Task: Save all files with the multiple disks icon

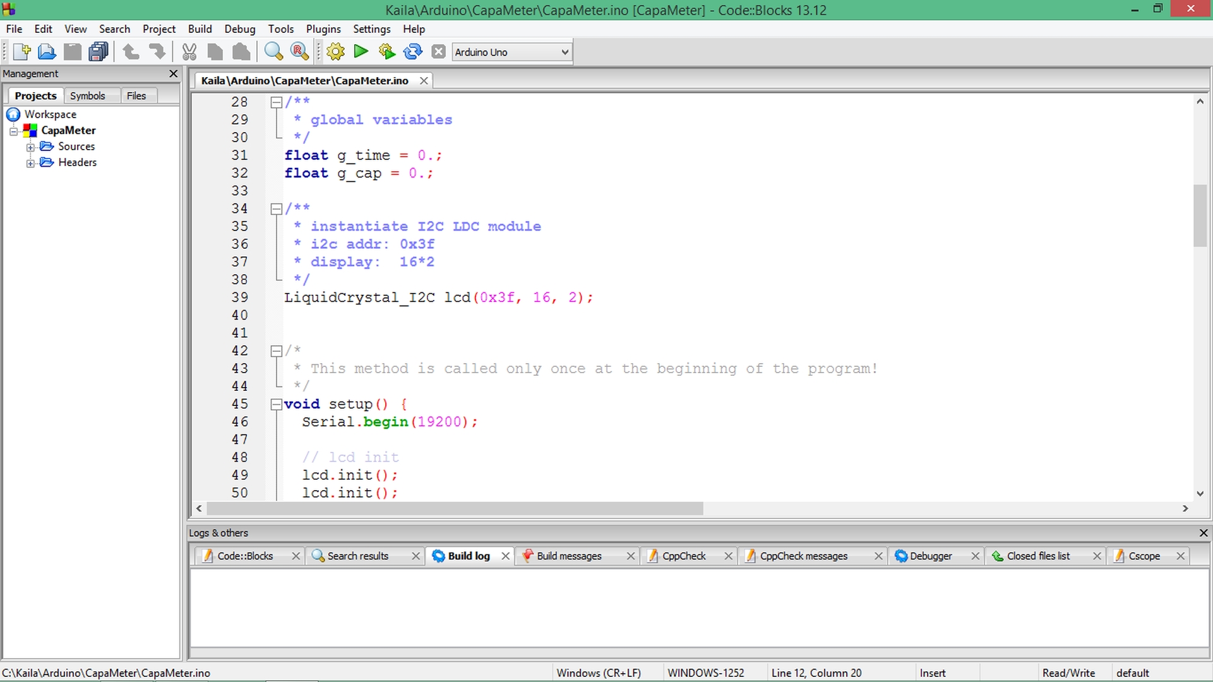Action: [98, 52]
